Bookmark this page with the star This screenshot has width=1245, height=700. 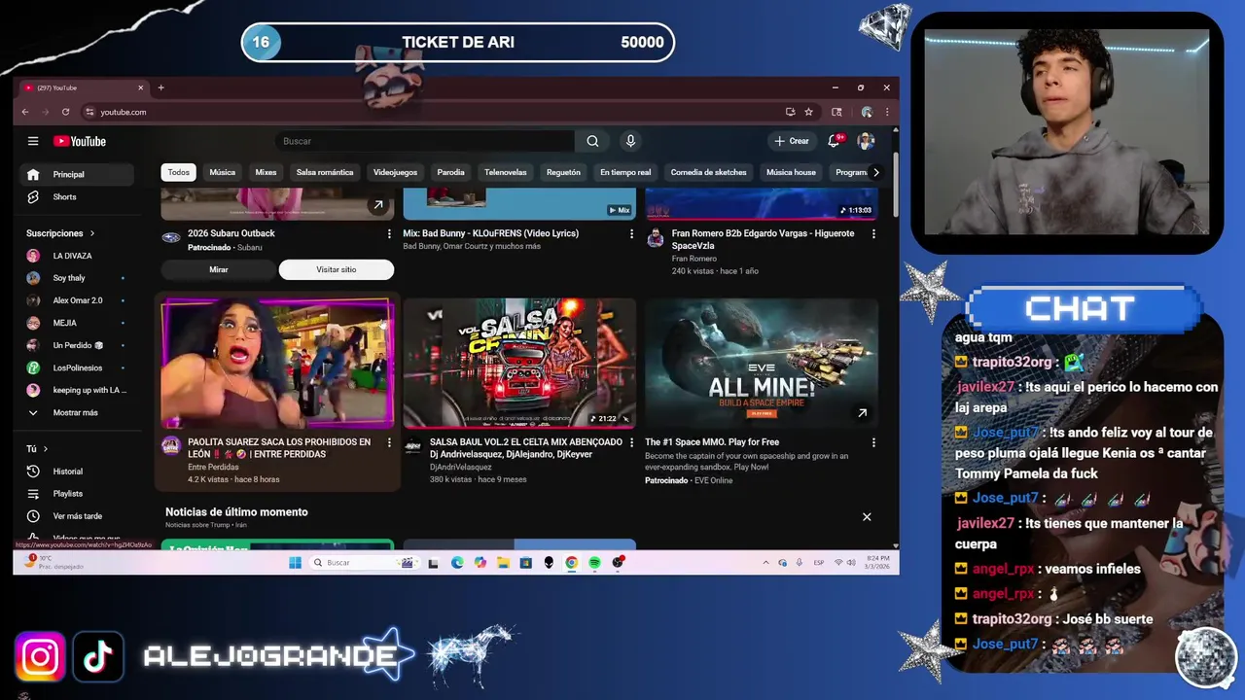point(808,112)
